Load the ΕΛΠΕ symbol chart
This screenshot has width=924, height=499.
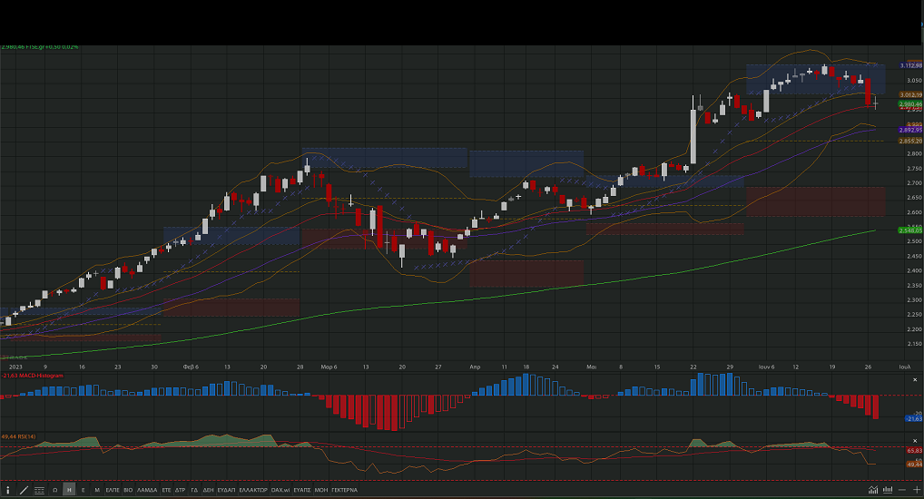pyautogui.click(x=113, y=490)
